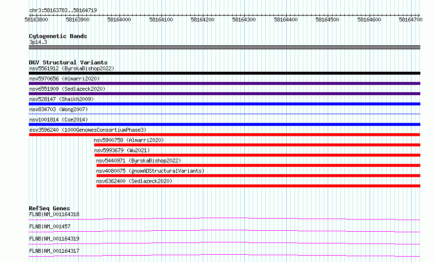
Task: Open variant nsv5970656 (Almarri2020) label
Action: [64, 79]
